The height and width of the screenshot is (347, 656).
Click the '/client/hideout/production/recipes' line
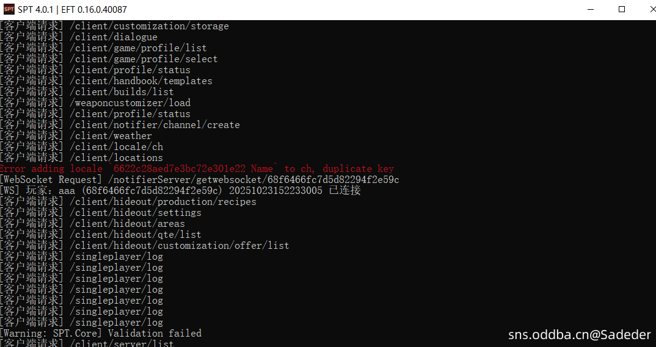pyautogui.click(x=162, y=202)
